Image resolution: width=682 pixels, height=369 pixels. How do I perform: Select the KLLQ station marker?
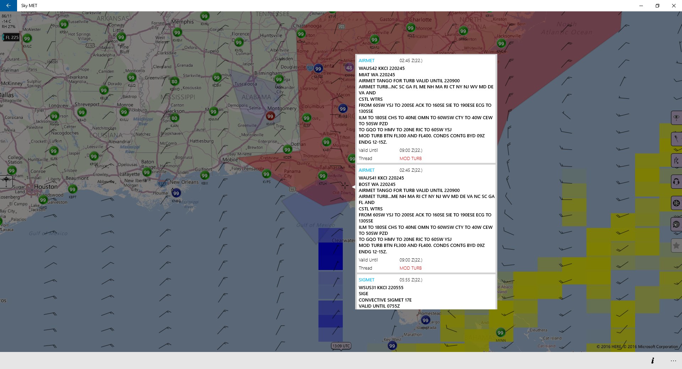pyautogui.click(x=131, y=78)
